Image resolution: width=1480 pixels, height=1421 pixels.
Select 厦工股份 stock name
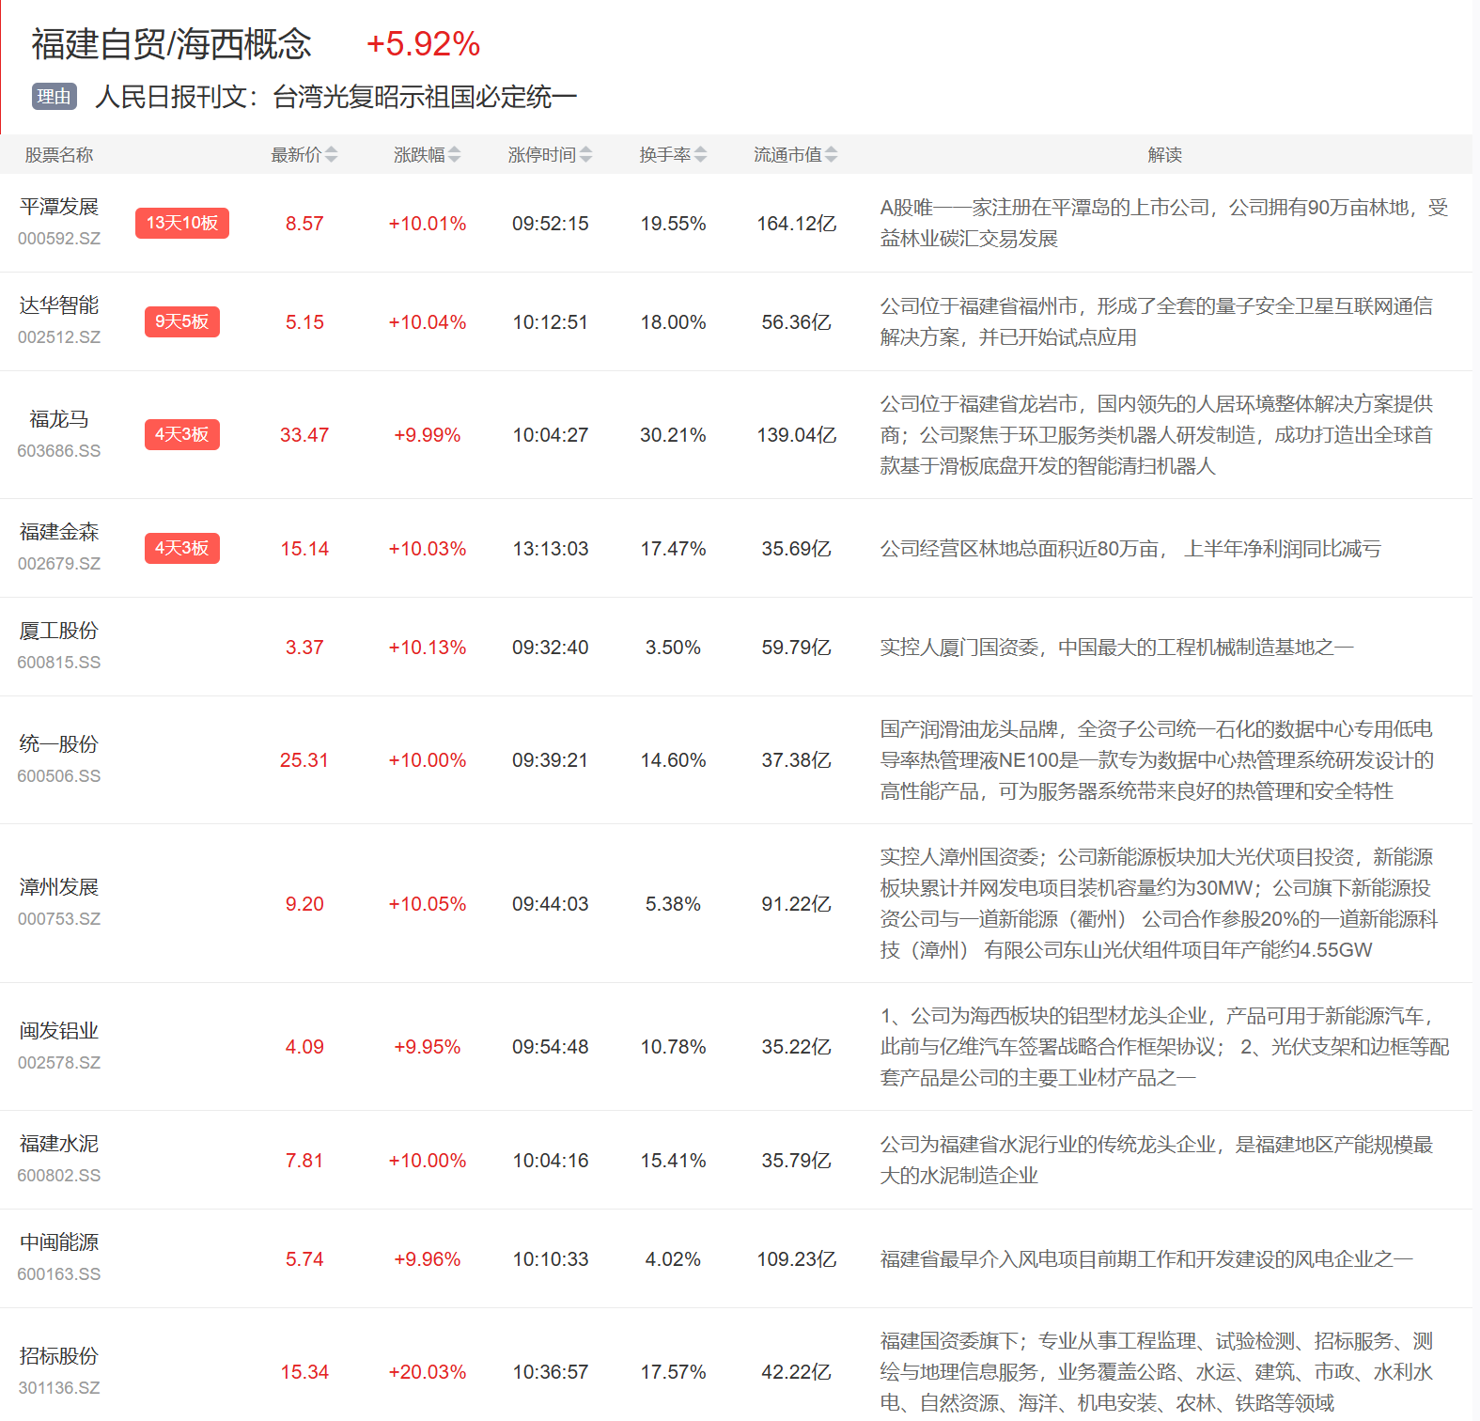click(59, 632)
